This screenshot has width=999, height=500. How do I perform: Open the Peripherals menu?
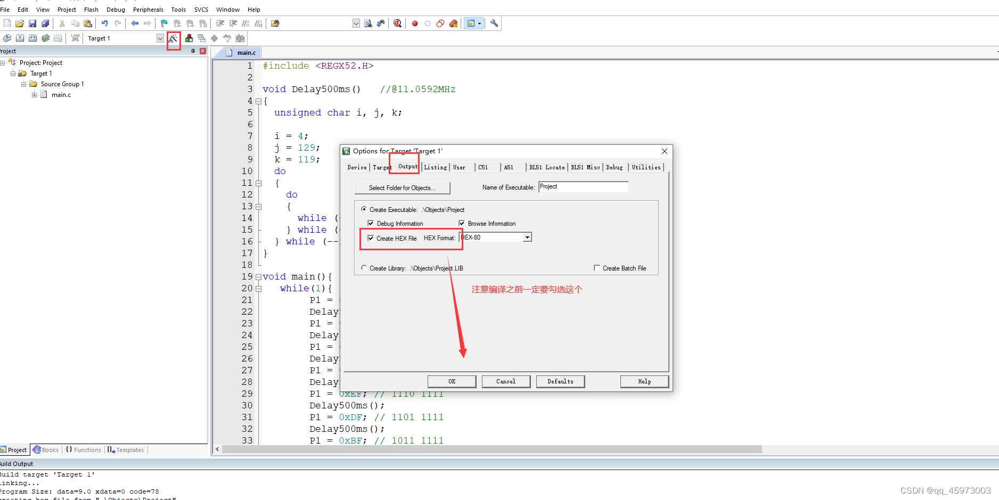(x=148, y=10)
